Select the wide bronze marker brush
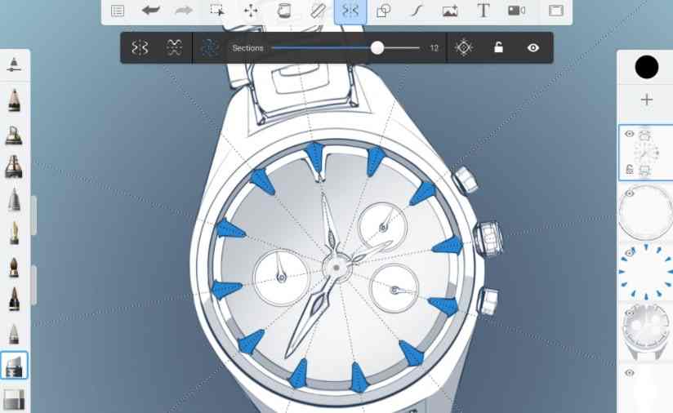Screen dimensions: 673x413 (x=14, y=167)
